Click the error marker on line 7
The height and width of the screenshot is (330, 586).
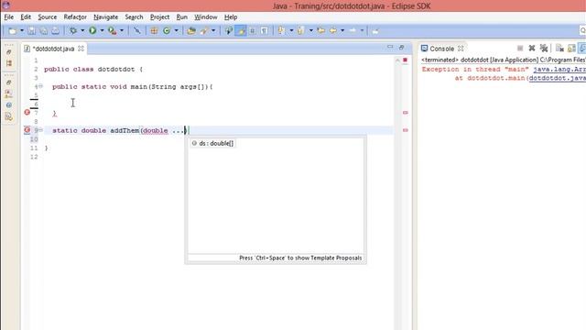[x=27, y=112]
